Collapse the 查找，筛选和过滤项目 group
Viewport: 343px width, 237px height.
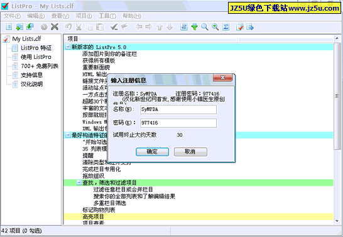coord(79,182)
